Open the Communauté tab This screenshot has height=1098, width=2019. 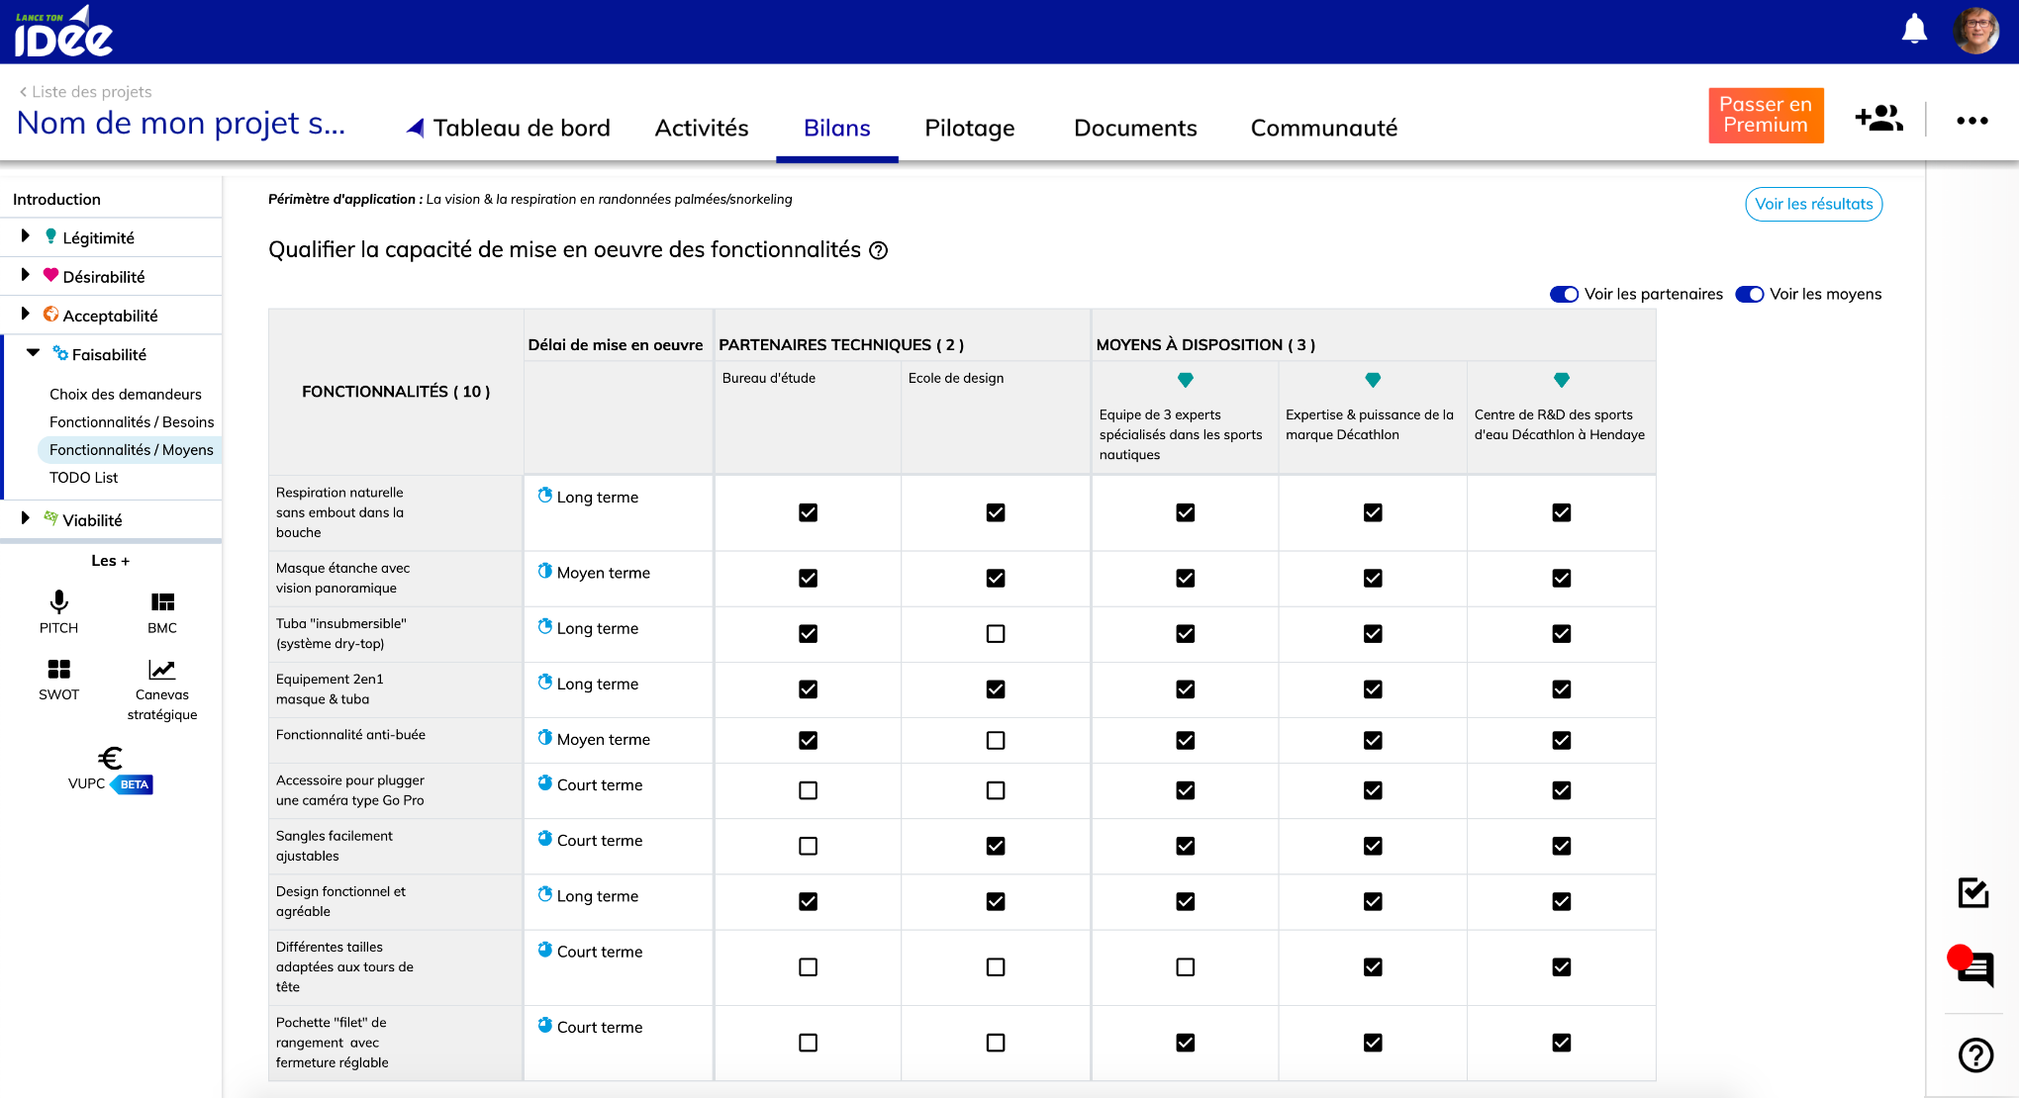coord(1323,128)
